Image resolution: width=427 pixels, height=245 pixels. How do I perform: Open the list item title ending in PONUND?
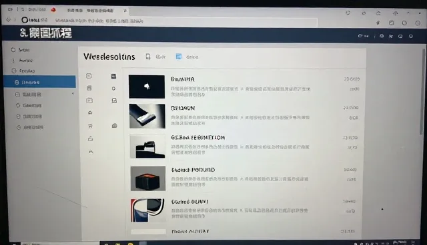coord(193,170)
